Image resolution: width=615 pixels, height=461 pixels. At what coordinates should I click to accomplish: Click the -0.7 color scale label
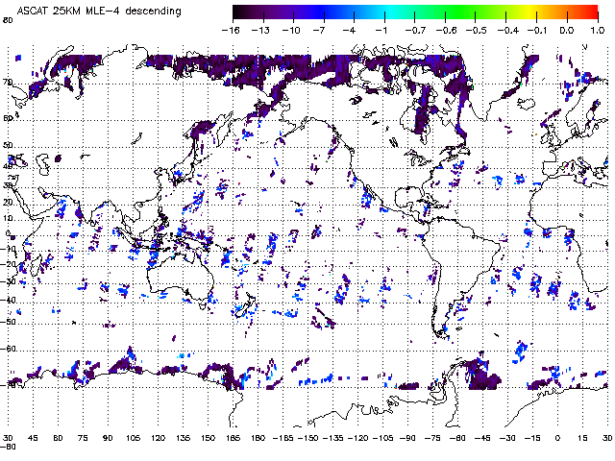point(414,31)
